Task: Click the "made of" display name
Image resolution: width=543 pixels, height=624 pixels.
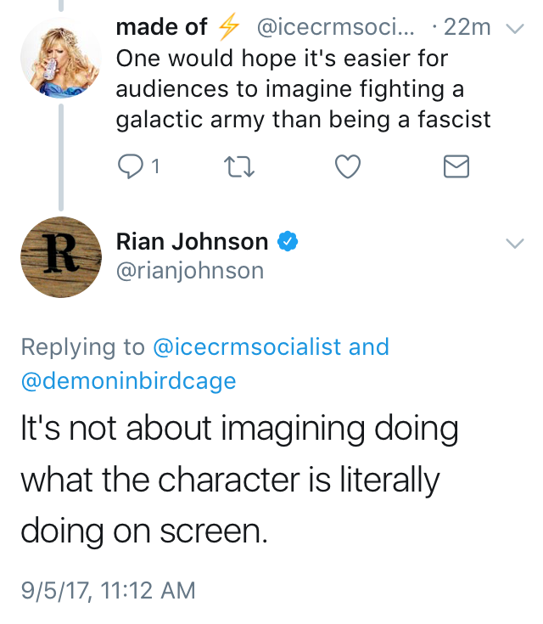Action: point(161,28)
